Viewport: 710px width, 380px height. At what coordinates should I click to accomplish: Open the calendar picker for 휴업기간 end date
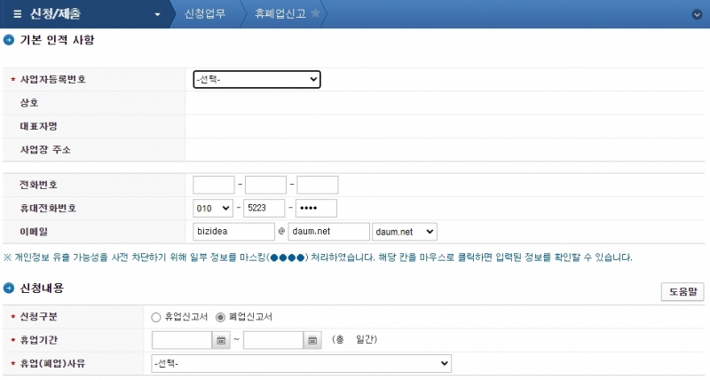[x=312, y=340]
